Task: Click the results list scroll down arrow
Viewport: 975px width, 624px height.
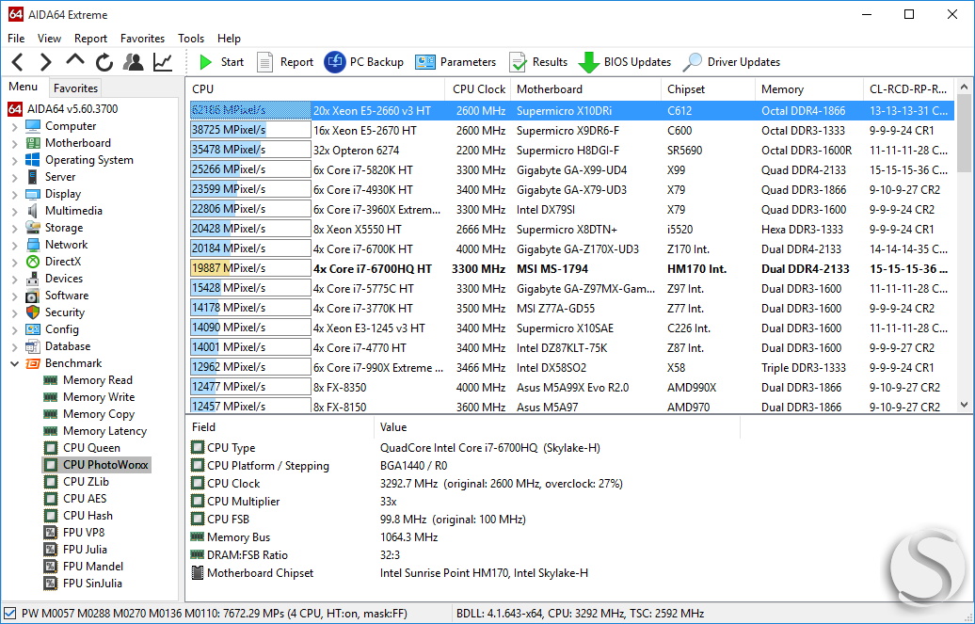Action: point(965,405)
